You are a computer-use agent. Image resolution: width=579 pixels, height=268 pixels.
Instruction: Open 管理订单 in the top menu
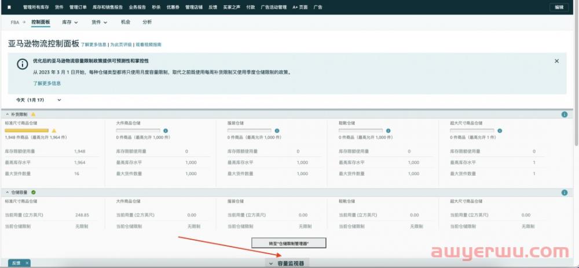(78, 7)
